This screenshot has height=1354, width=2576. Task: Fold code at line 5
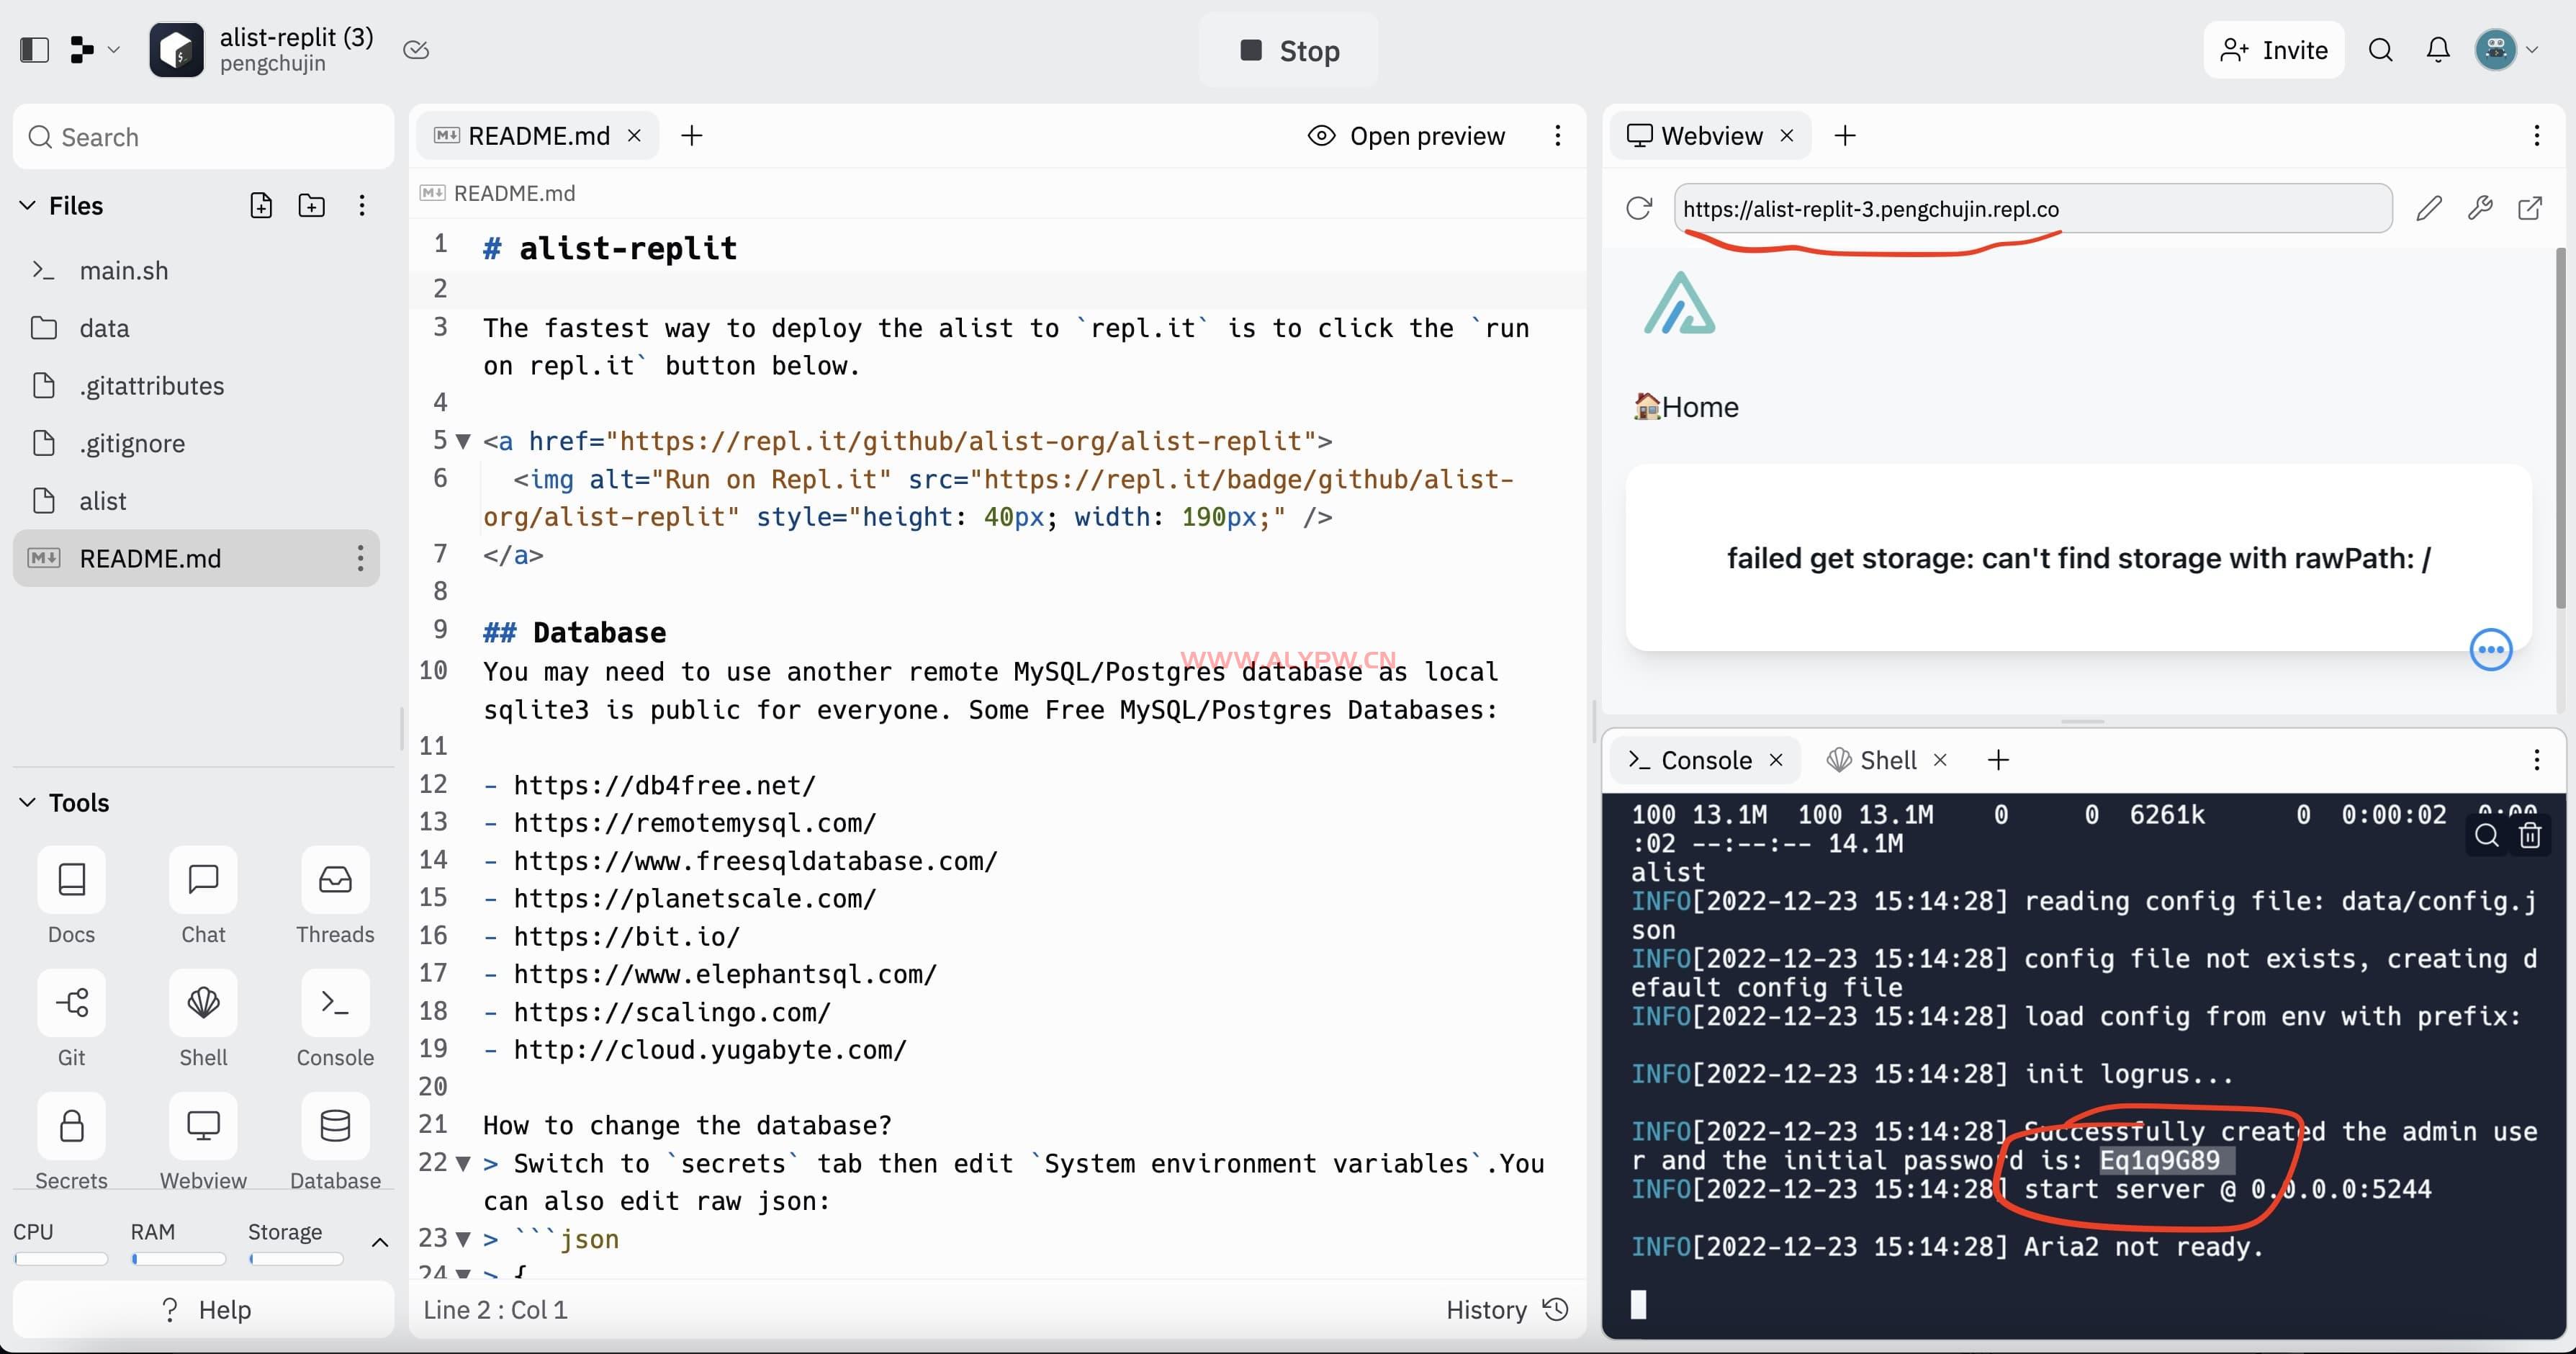tap(463, 441)
